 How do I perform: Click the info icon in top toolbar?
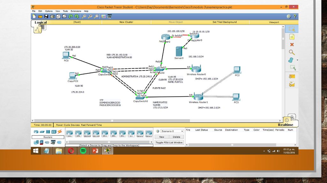tap(289, 17)
